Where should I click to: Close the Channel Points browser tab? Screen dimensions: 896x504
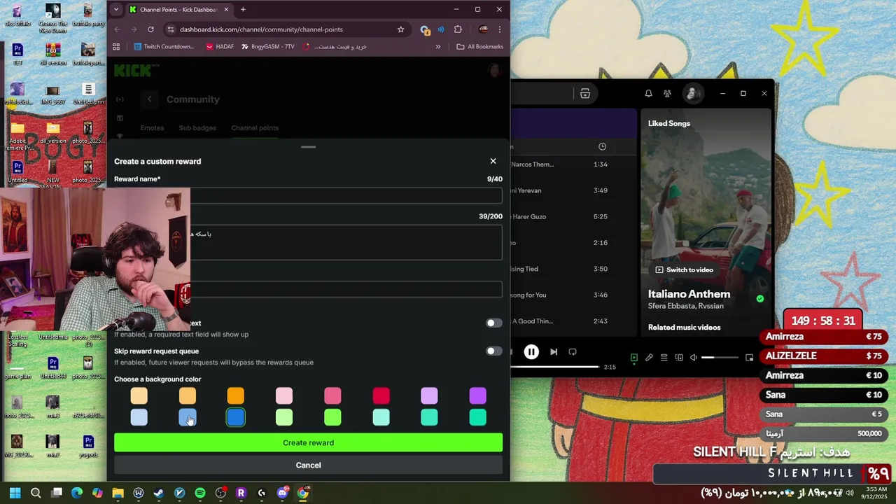(x=226, y=10)
